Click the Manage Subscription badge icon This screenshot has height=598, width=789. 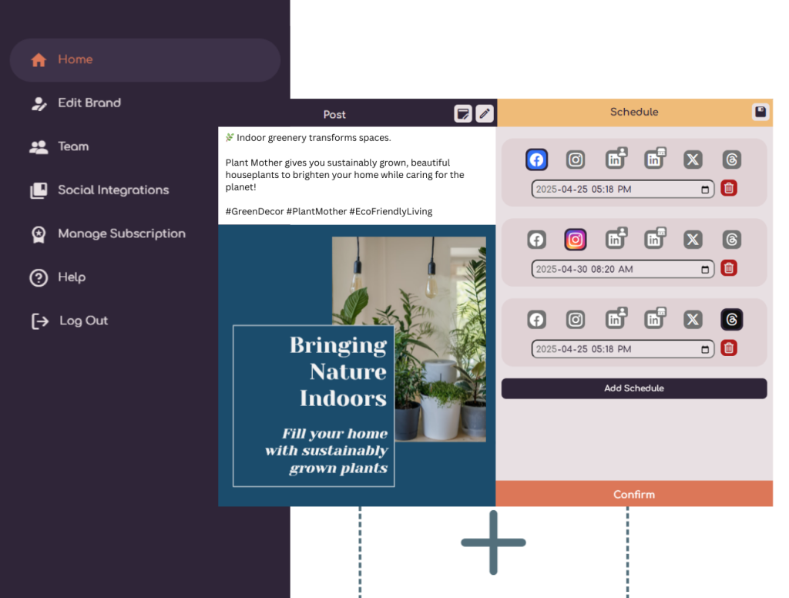pos(39,234)
